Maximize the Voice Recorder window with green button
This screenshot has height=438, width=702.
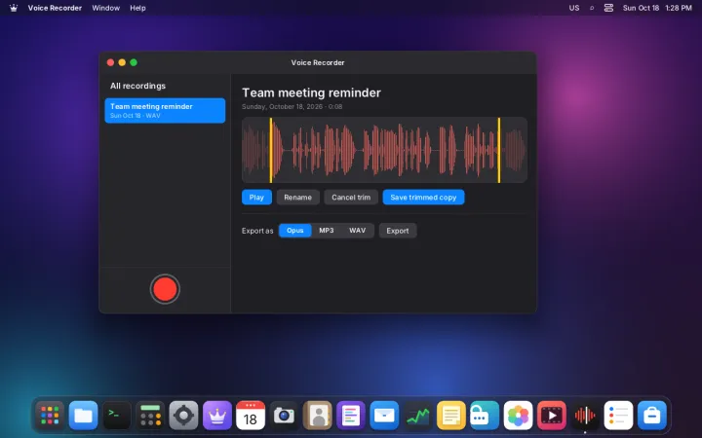[x=134, y=62]
